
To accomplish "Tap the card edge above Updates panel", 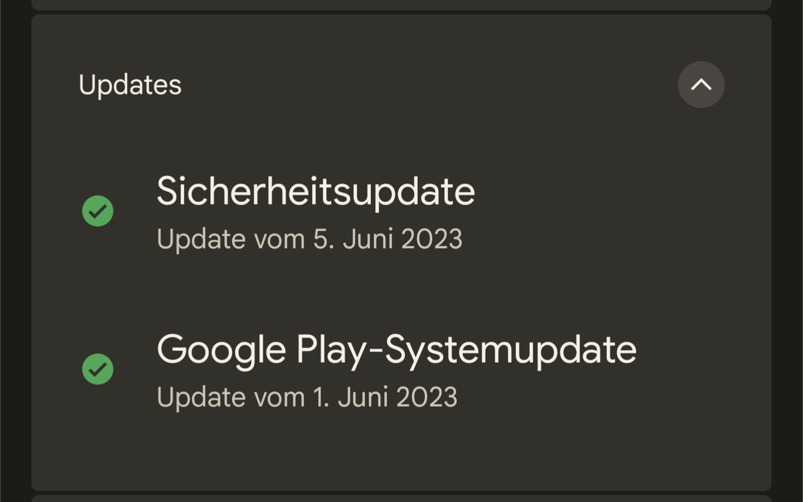I will point(401,4).
